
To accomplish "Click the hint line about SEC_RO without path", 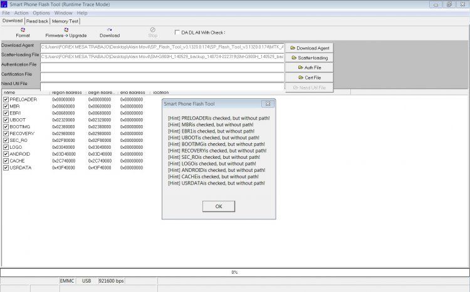I will (214, 157).
